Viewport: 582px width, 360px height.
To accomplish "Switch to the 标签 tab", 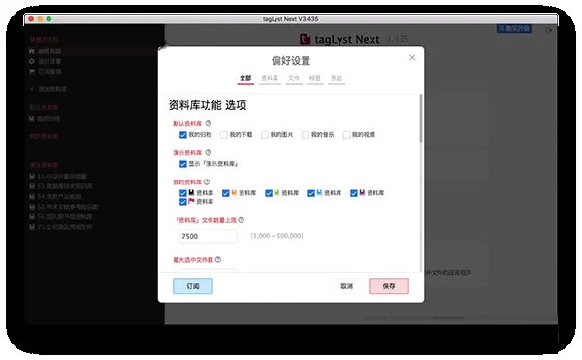I will click(x=314, y=78).
